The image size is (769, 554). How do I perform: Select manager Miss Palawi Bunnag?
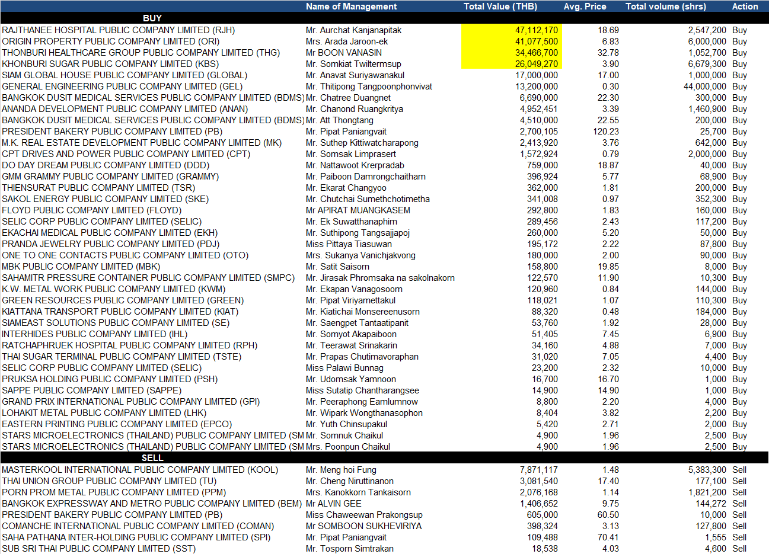pyautogui.click(x=345, y=368)
